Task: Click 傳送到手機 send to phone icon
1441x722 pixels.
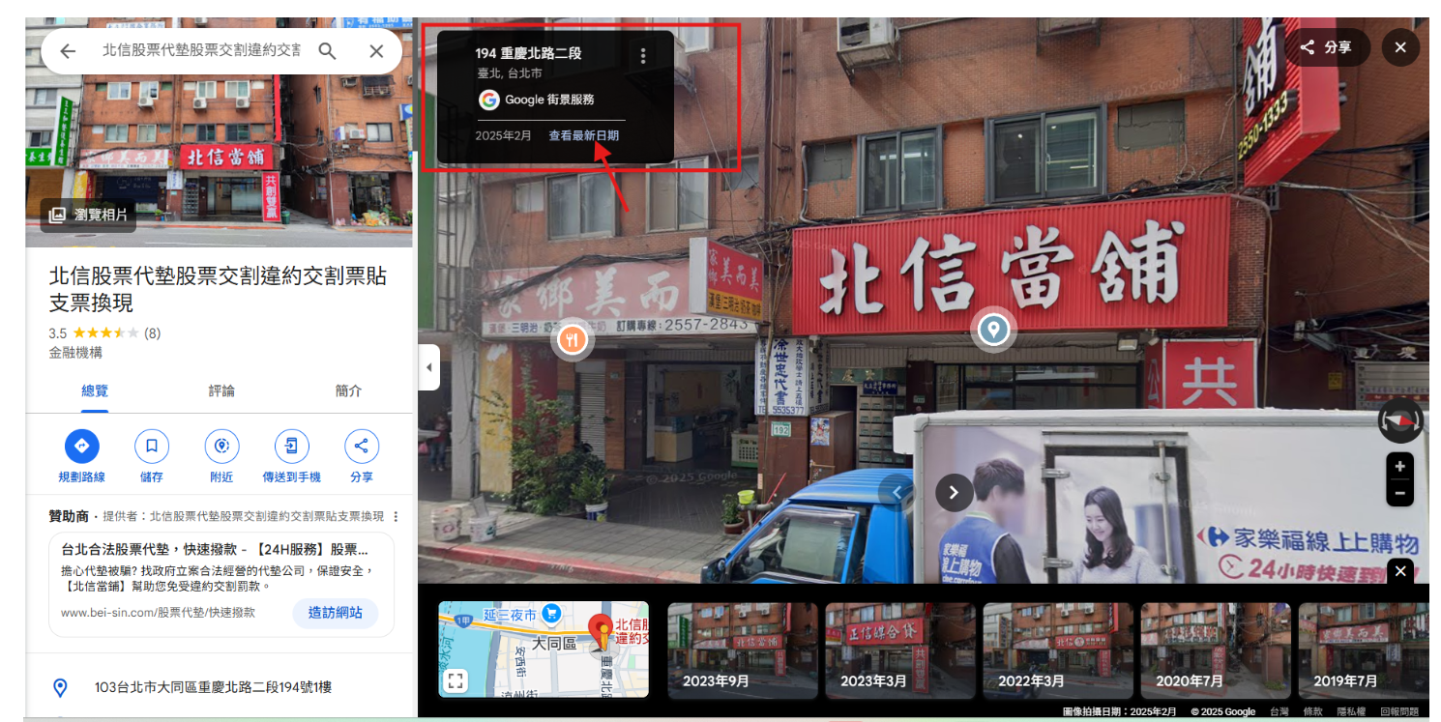Action: [x=291, y=446]
